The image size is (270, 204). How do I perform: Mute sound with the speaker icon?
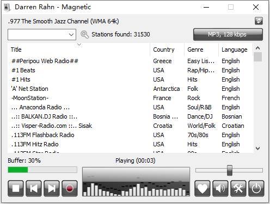coord(220,188)
